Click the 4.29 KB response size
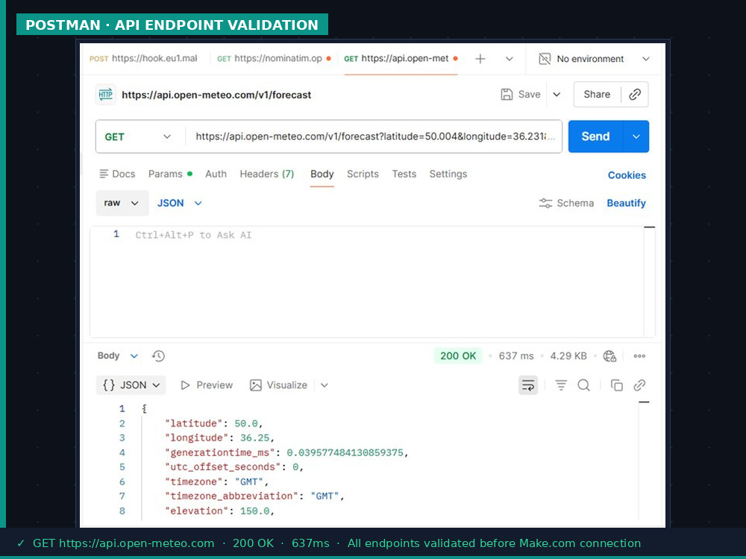 [x=568, y=356]
